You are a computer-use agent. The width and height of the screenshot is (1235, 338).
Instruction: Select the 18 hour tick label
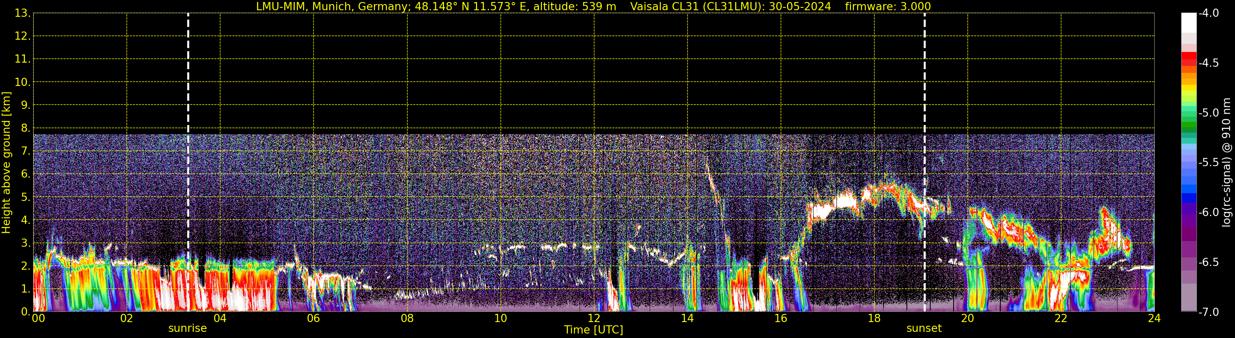[x=874, y=318]
